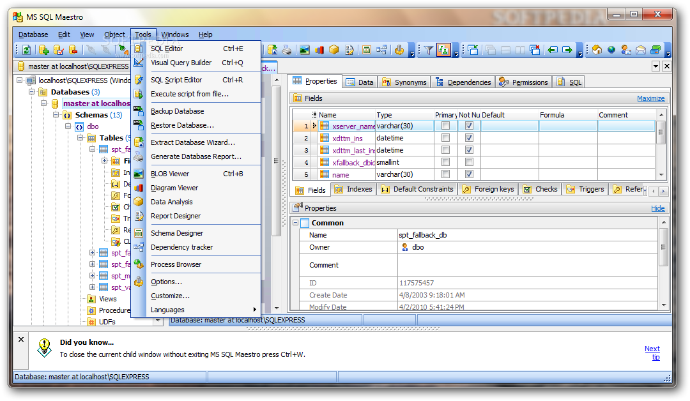
Task: Click the printer report toolbar icon
Action: (286, 50)
